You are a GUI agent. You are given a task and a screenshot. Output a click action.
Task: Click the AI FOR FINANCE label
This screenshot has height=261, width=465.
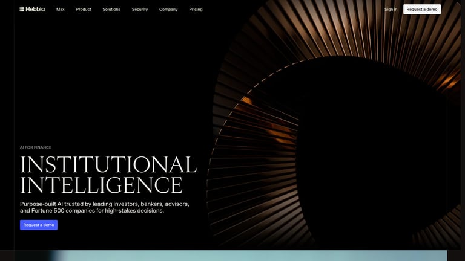click(x=36, y=147)
